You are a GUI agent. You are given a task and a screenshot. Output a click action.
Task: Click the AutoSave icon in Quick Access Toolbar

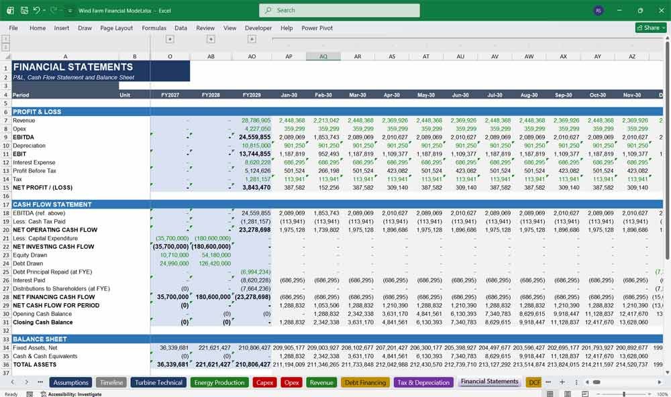click(24, 10)
